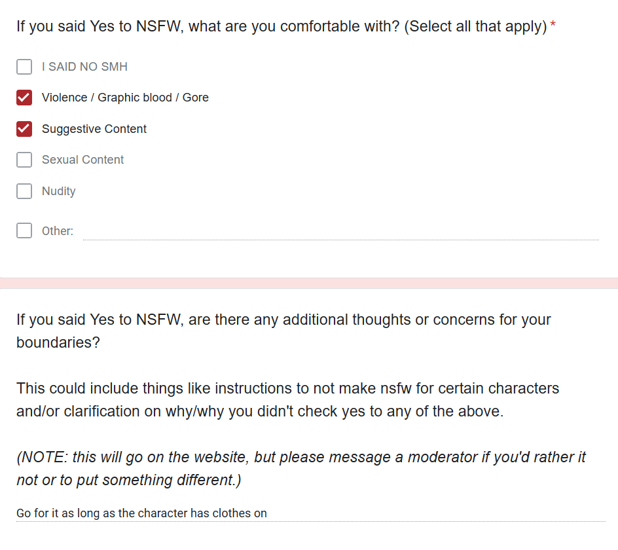Click the "I SAID NO SMH" label text
The image size is (618, 550).
point(84,67)
